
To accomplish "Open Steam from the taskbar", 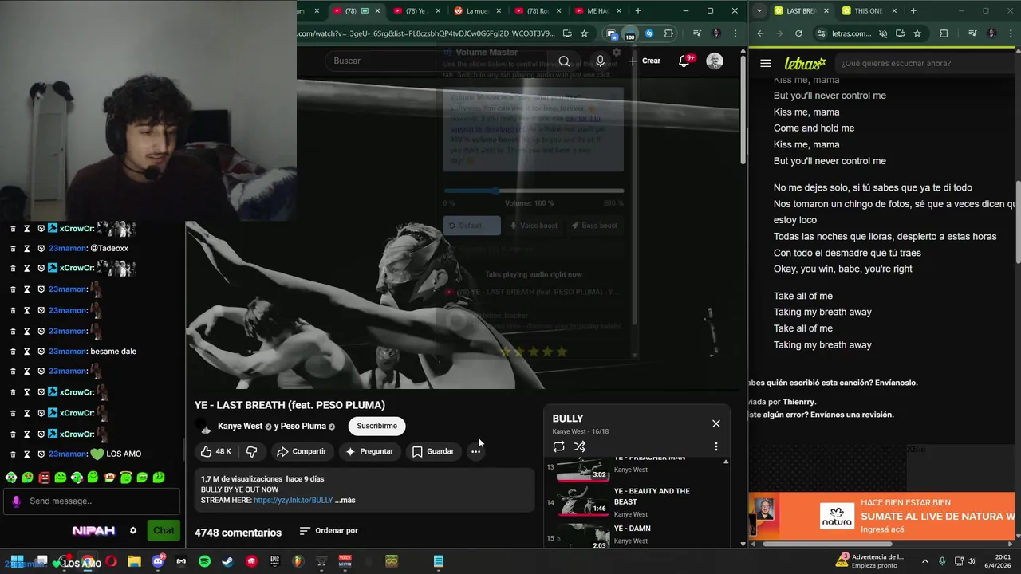I will click(227, 561).
